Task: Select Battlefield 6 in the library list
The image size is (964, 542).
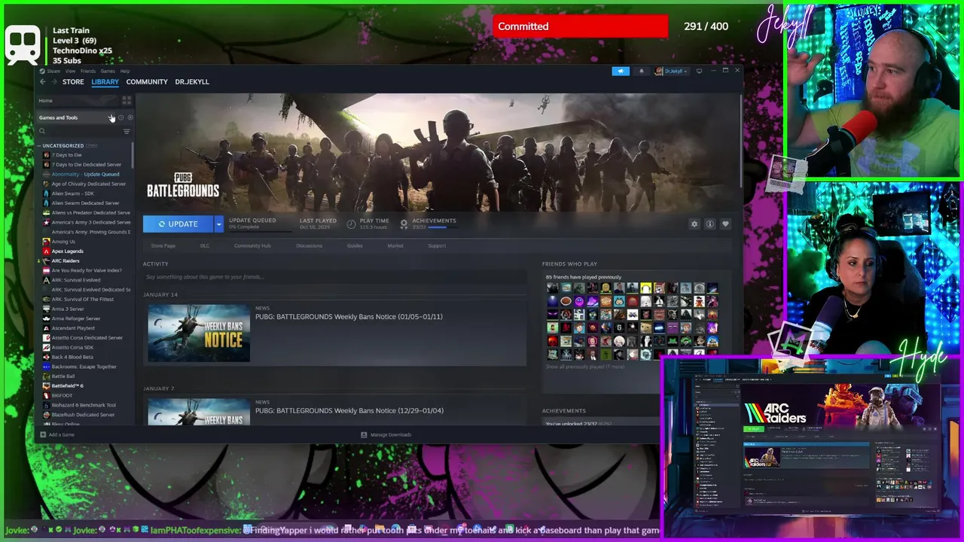Action: 68,385
